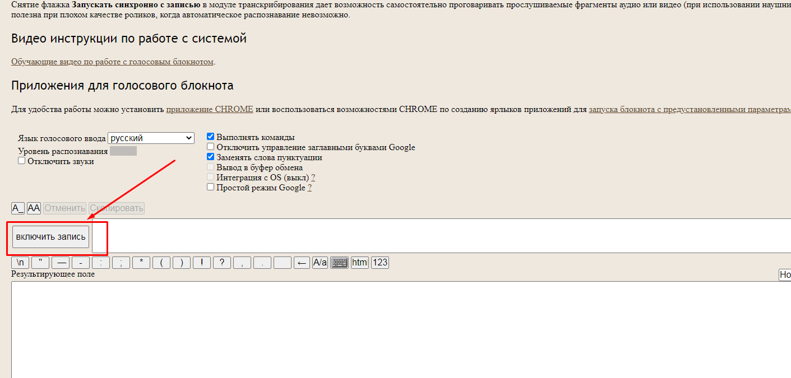Image resolution: width=791 pixels, height=378 pixels.
Task: Click the "Результирующее поле" label
Action: (53, 274)
